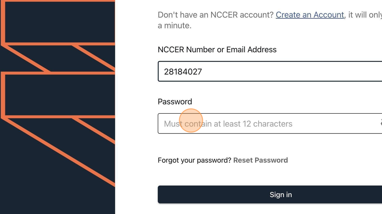Click the Password field label
Screen dimensions: 382x214
(x=175, y=101)
